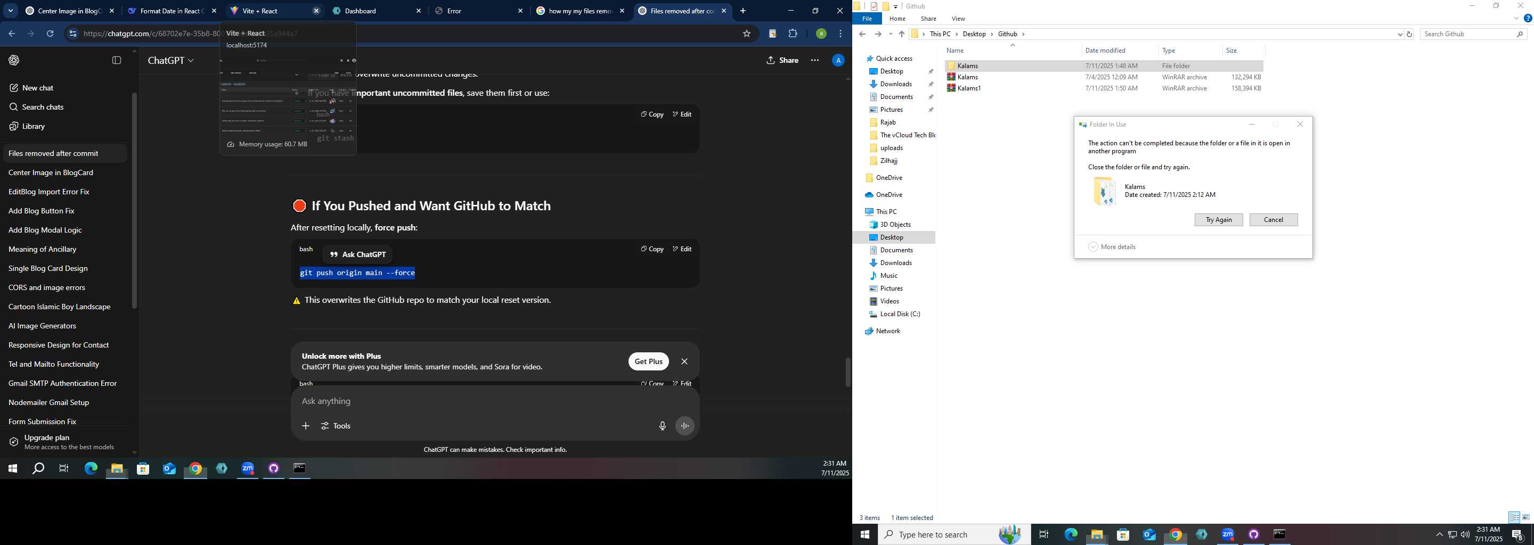Viewport: 1534px width, 545px height.
Task: Click the Ask ChatGPT popup button
Action: click(x=357, y=254)
